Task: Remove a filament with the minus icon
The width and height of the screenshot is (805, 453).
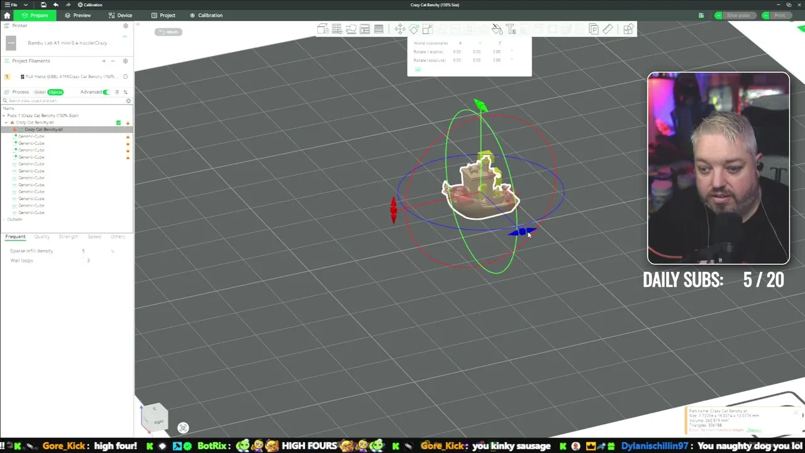Action: pyautogui.click(x=113, y=61)
